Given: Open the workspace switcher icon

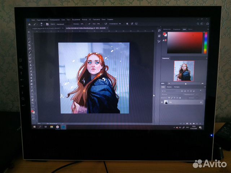Looking at the screenshot, I should pos(202,24).
